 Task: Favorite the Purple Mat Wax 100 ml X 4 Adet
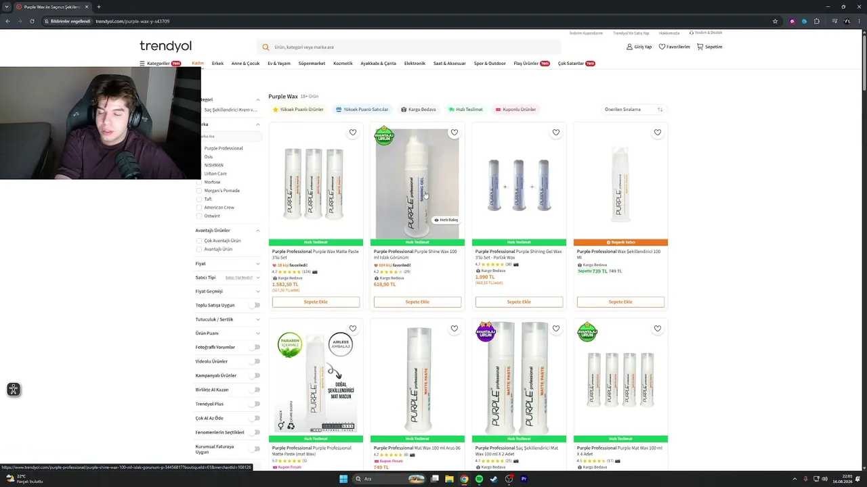[658, 329]
